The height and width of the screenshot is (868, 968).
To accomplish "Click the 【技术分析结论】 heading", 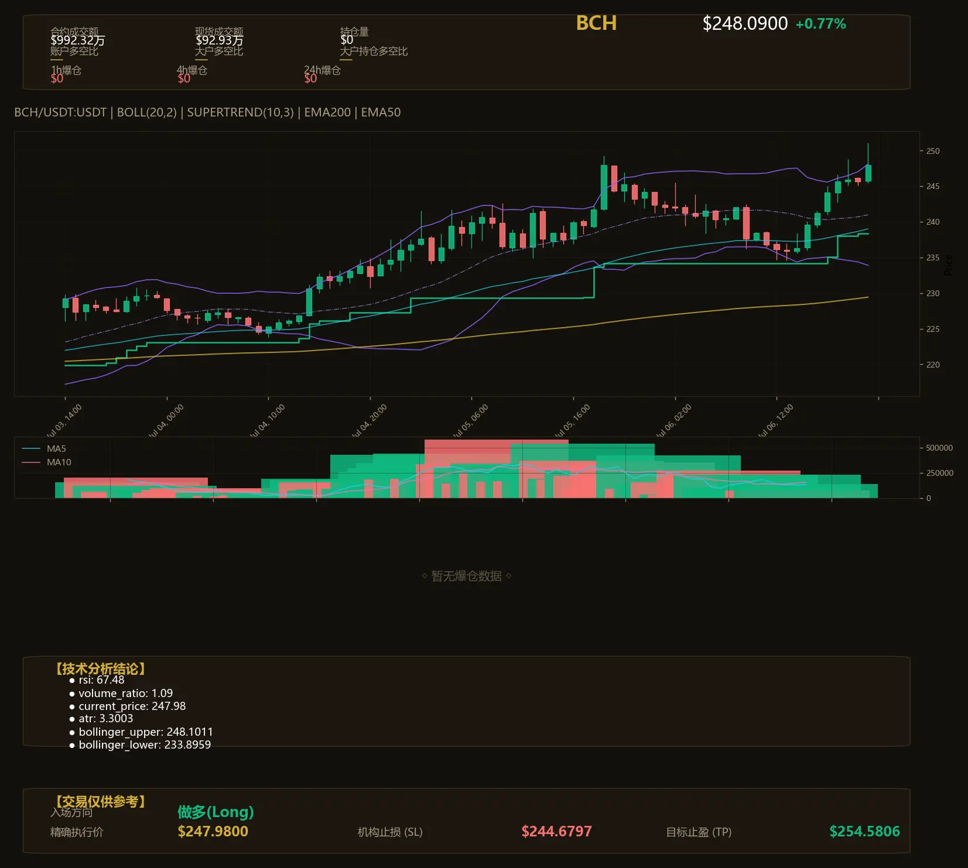I will click(100, 669).
